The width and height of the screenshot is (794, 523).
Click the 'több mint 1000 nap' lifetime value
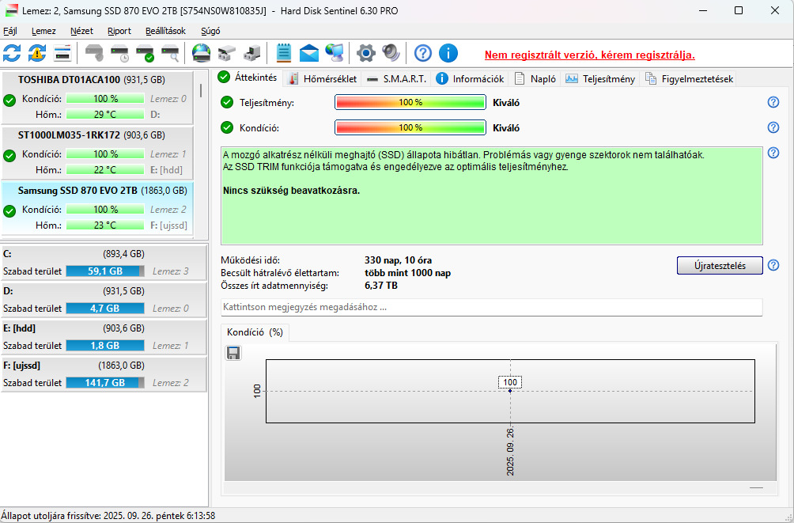tap(407, 273)
